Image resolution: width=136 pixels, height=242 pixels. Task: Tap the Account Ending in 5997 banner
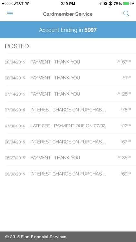tap(68, 30)
